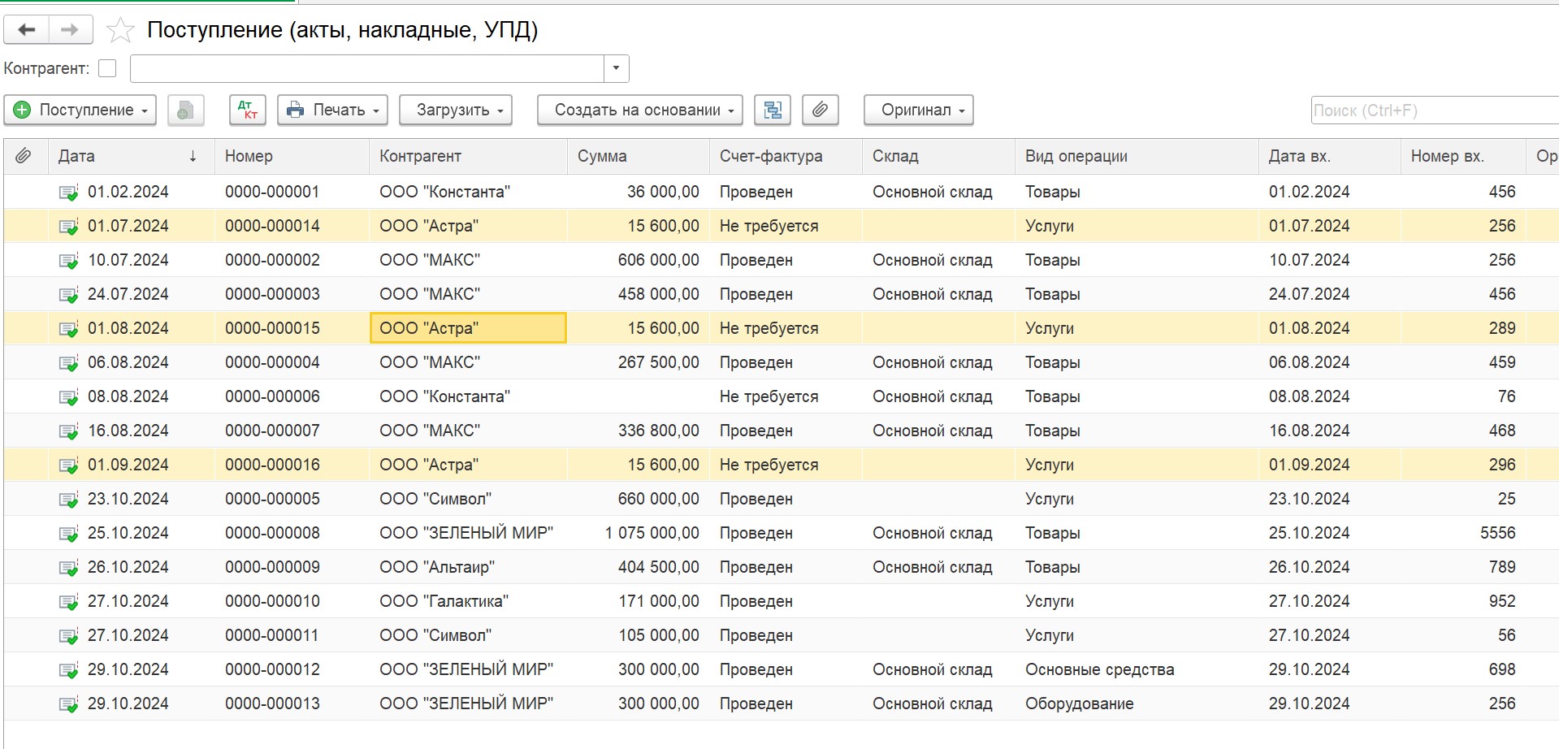Viewport: 1559px width, 749px height.
Task: Click document icon for row 08.08.2024
Action: (68, 397)
